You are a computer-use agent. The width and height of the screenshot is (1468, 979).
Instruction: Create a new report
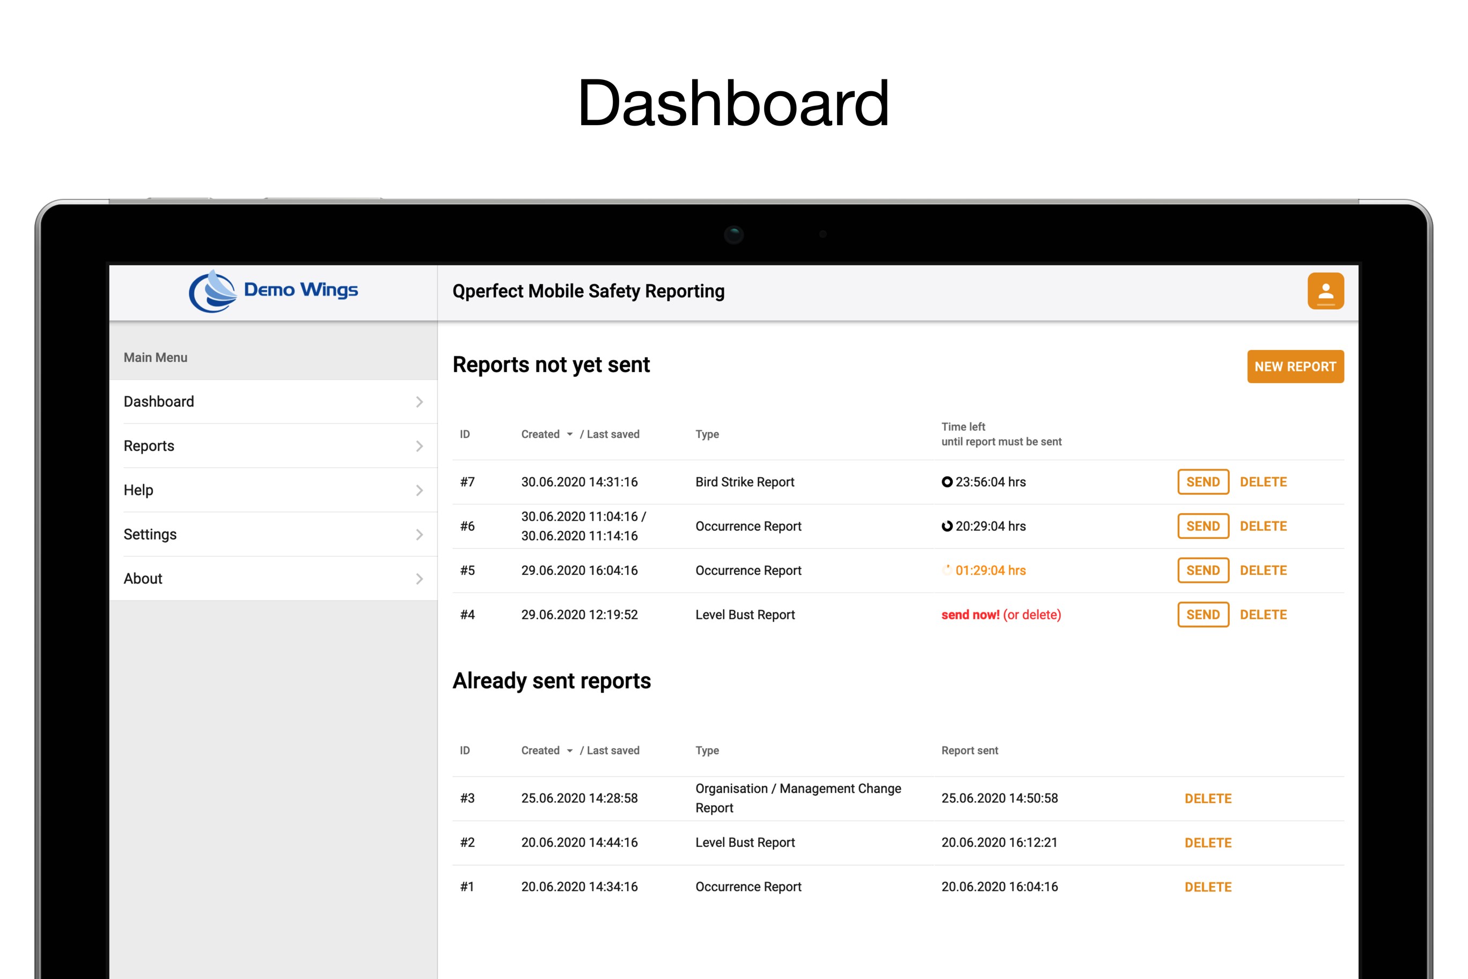pyautogui.click(x=1295, y=367)
